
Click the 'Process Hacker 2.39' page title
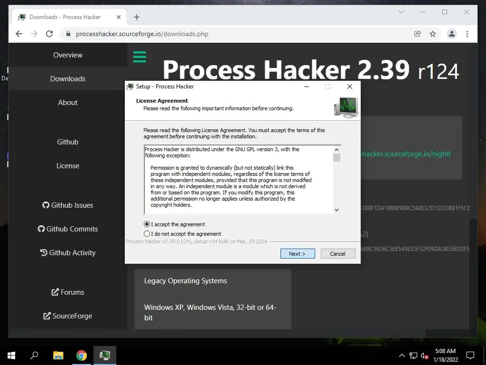286,70
